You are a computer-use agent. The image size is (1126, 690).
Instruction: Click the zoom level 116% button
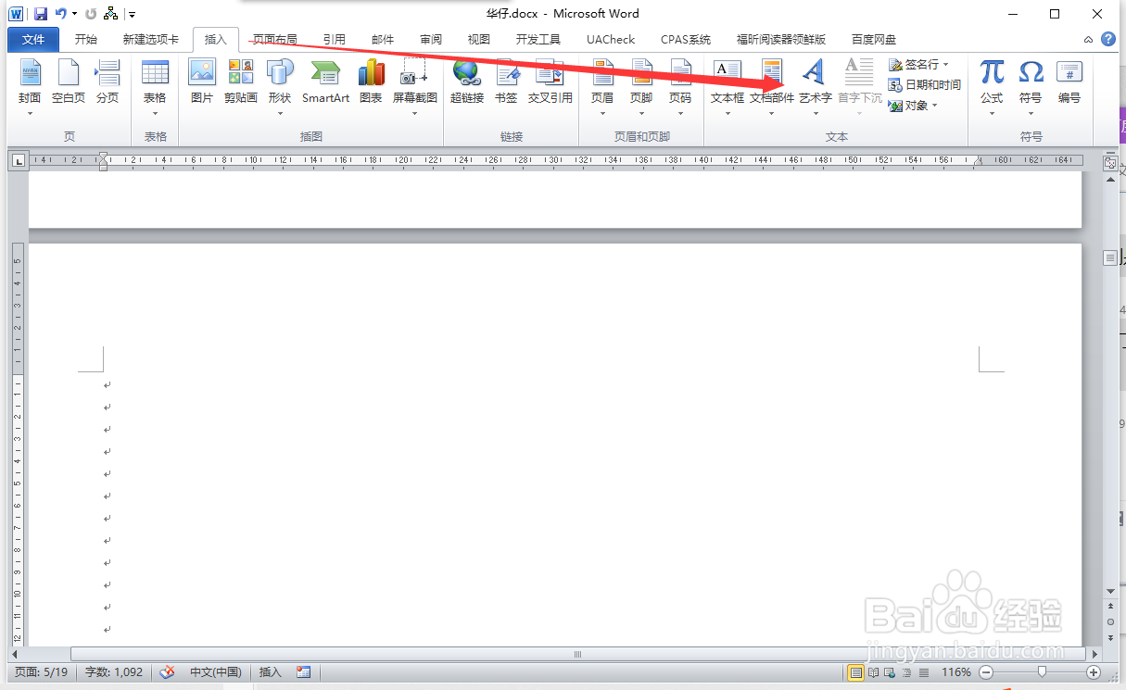[956, 672]
